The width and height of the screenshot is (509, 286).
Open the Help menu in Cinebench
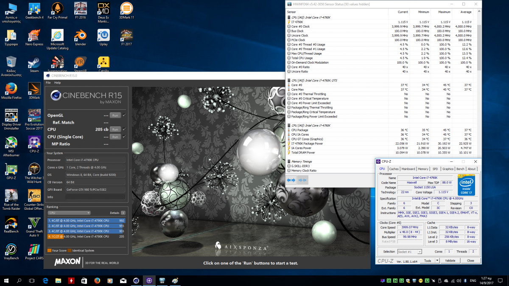click(x=57, y=83)
